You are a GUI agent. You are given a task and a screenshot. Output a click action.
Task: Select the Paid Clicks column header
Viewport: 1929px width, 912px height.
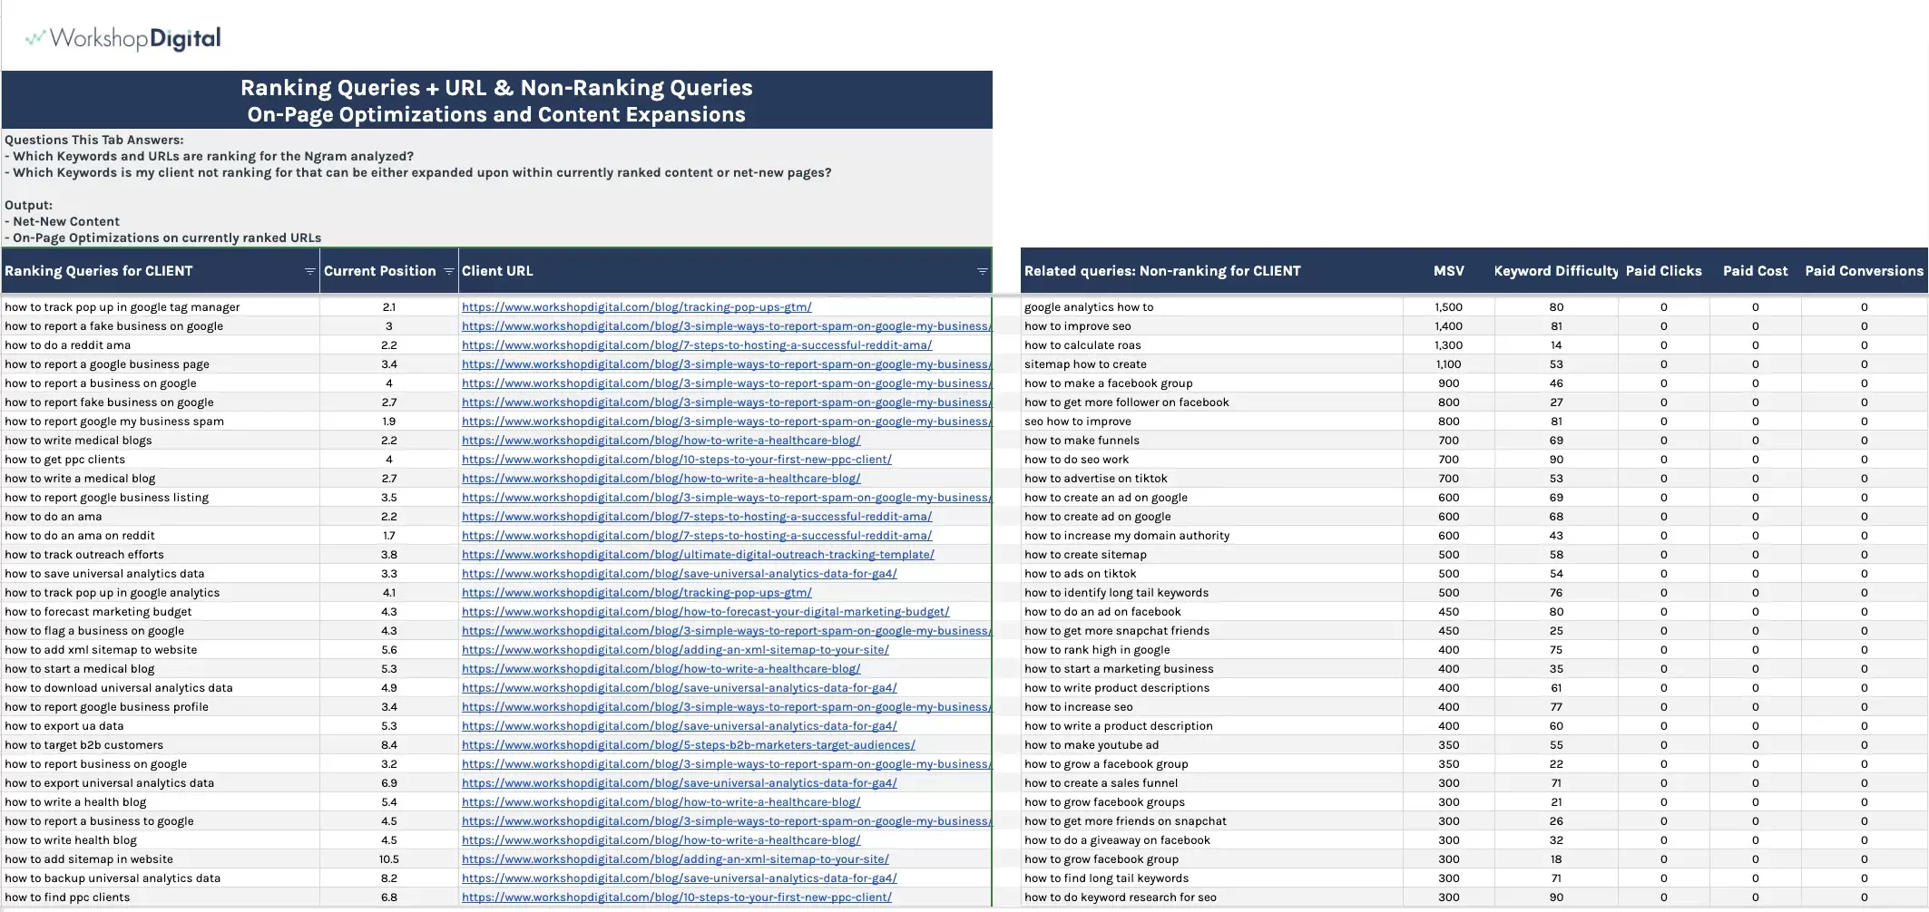1663,271
